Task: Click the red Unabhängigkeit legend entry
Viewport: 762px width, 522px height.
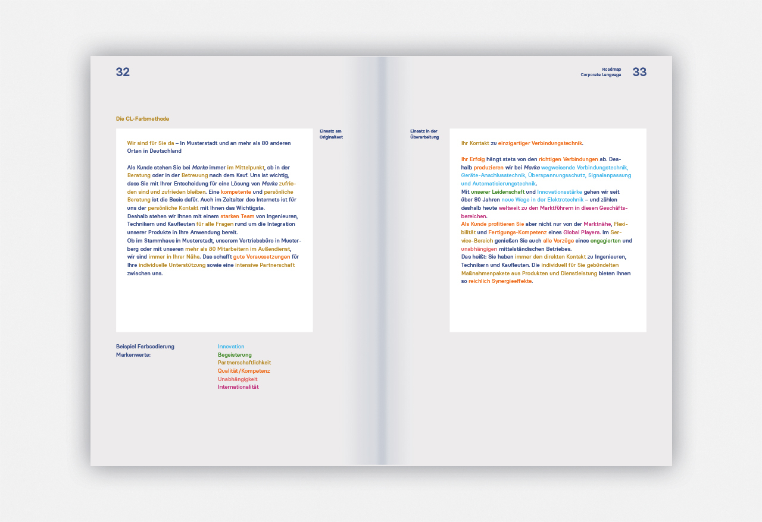Action: pos(238,379)
